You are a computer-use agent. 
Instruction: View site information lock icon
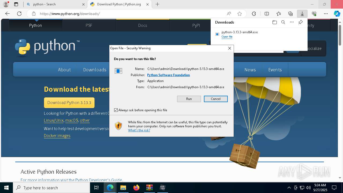(x=33, y=14)
